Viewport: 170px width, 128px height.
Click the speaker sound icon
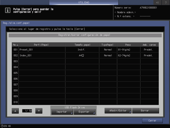(158, 2)
